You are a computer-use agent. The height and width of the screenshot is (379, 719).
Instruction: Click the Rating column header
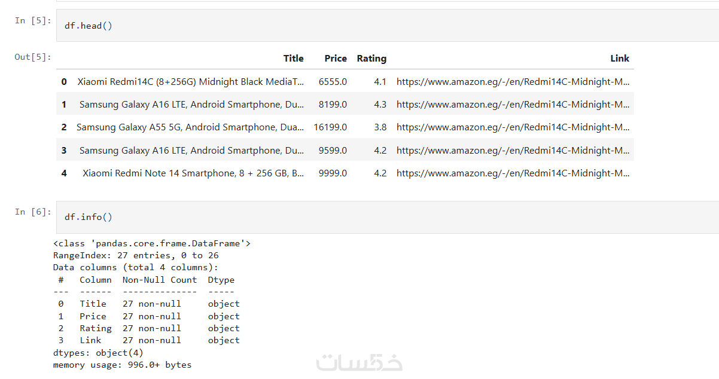click(x=371, y=59)
